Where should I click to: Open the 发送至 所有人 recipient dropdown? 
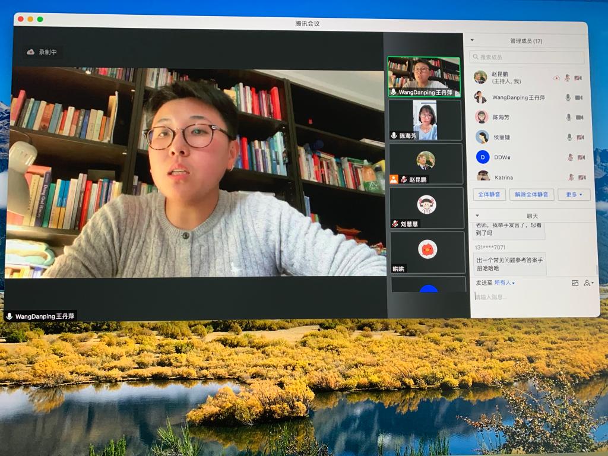point(504,283)
